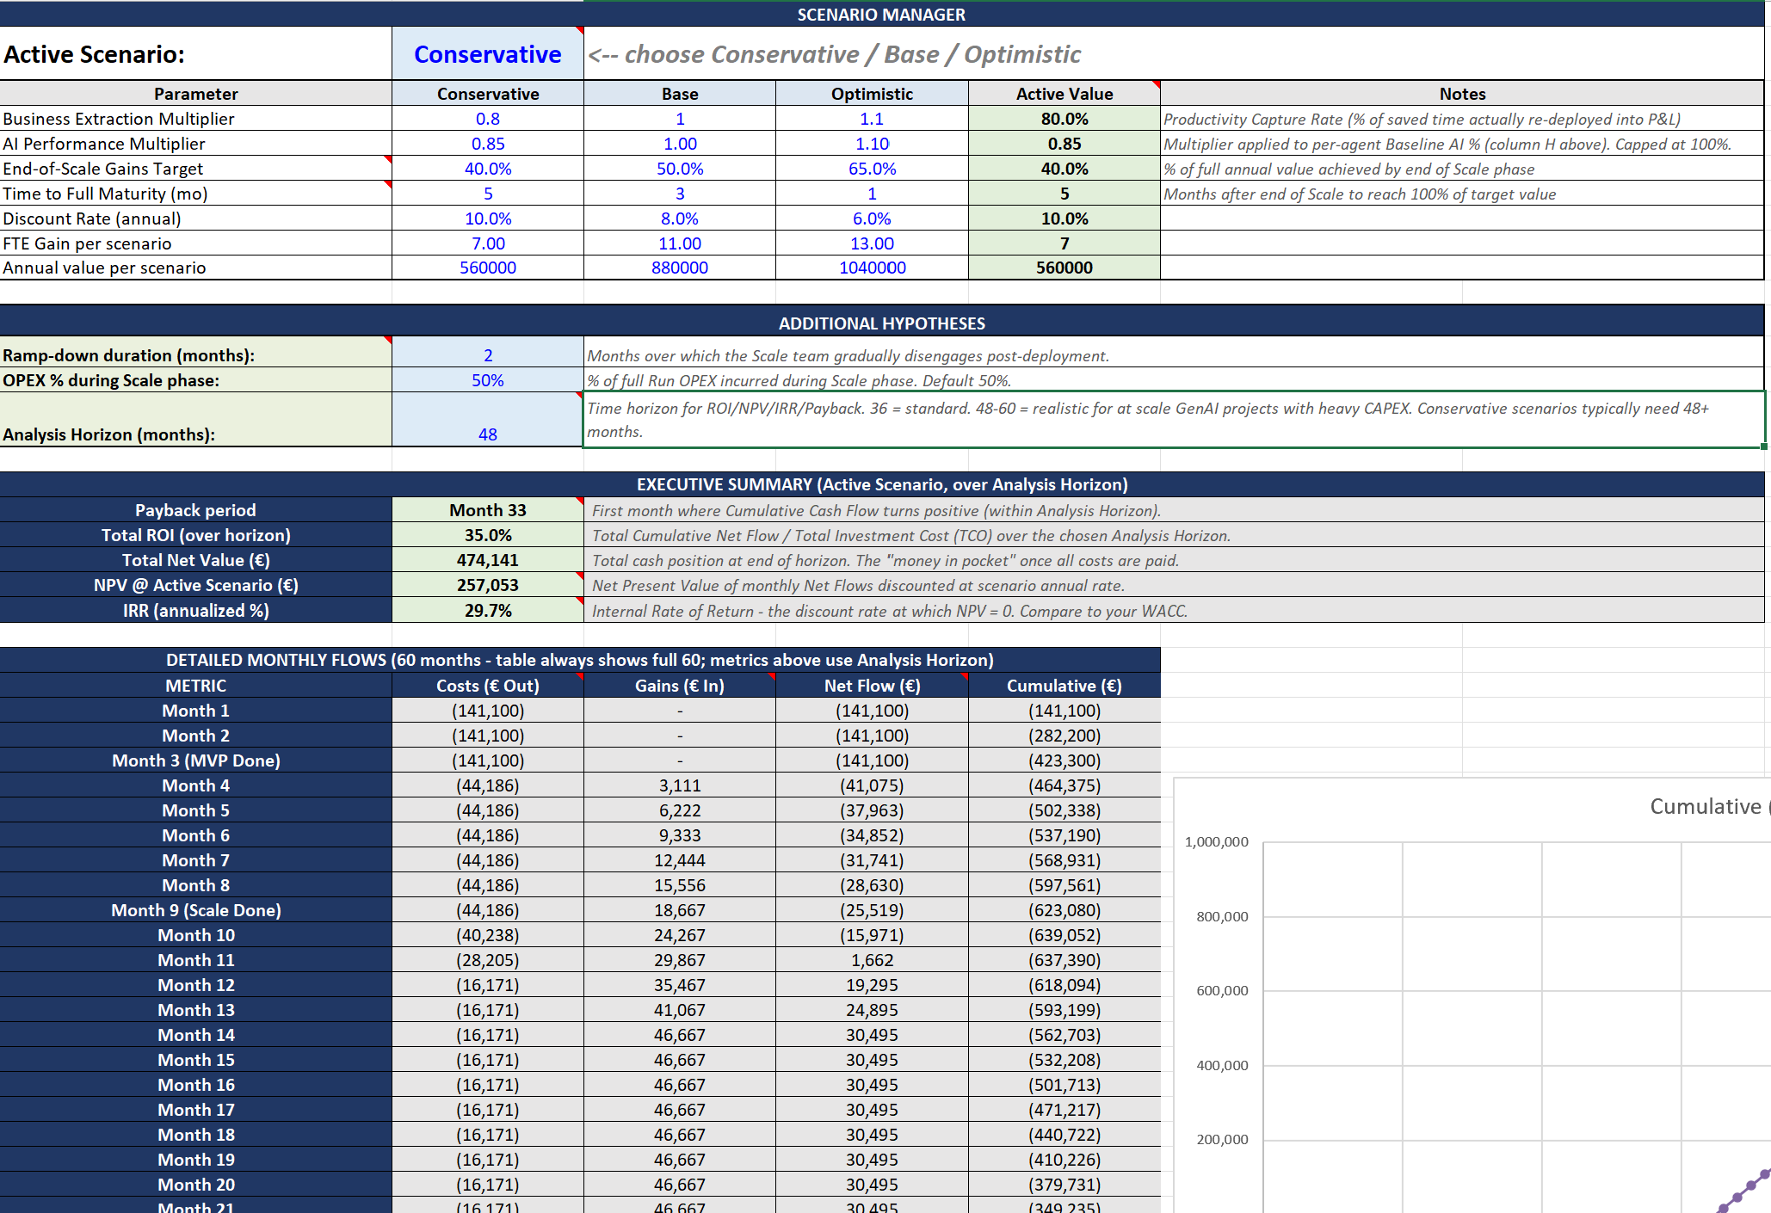This screenshot has width=1771, height=1213.
Task: Click the Cumulative (€) column header
Action: pyautogui.click(x=1064, y=686)
